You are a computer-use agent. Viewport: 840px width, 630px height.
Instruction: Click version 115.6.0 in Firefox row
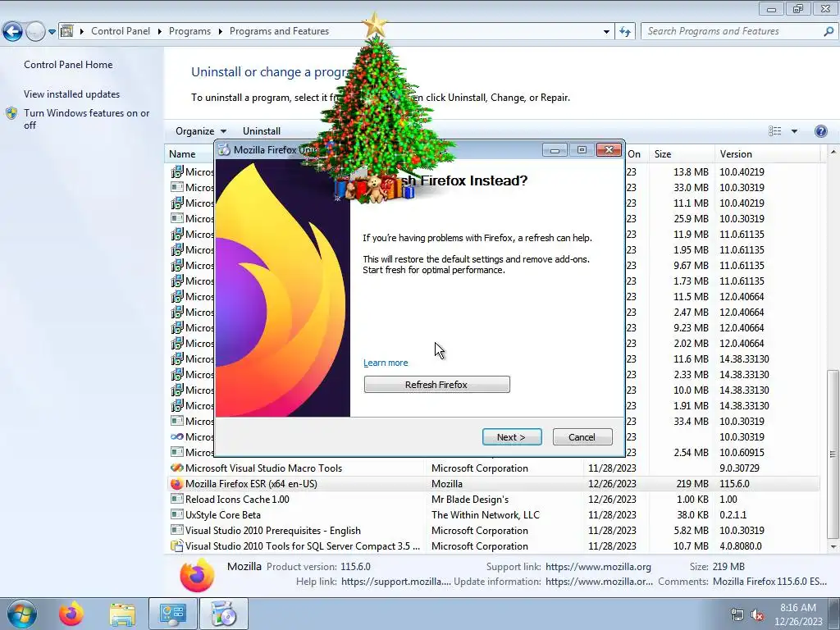coord(734,483)
